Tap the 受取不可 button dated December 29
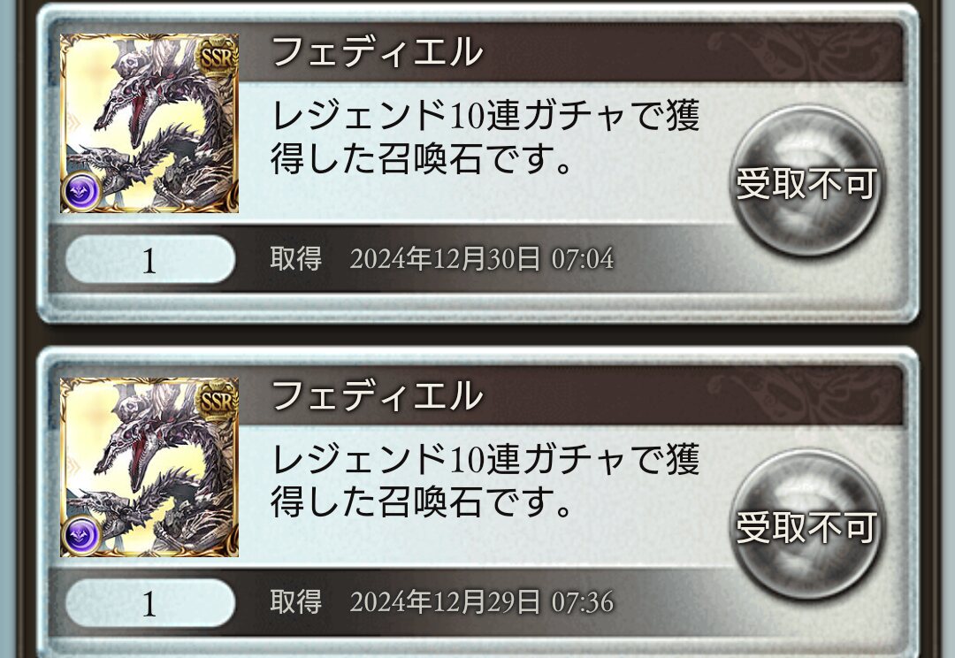This screenshot has width=955, height=658. [806, 525]
